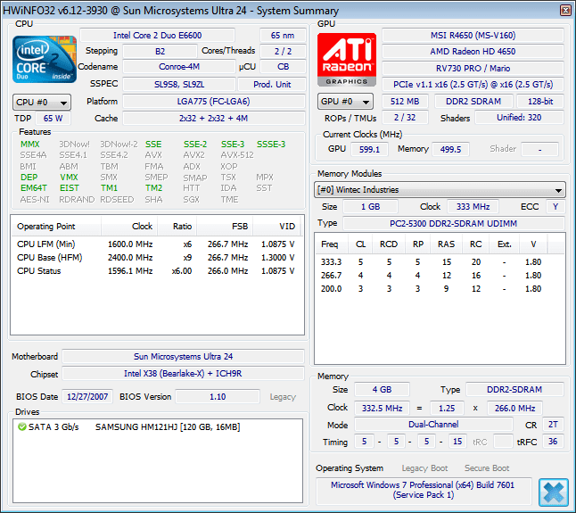Click the CL column header
The image size is (576, 513).
pyautogui.click(x=360, y=244)
